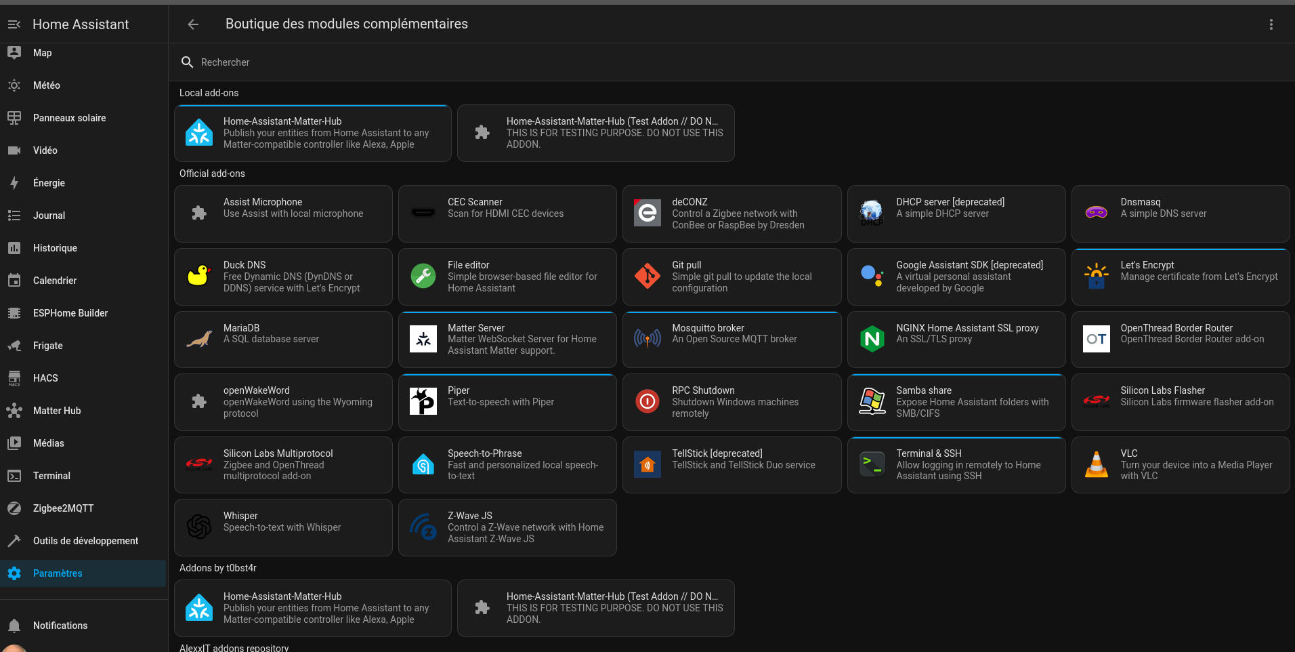The width and height of the screenshot is (1295, 652).
Task: Click the NGINX SSL proxy icon
Action: pyautogui.click(x=872, y=339)
